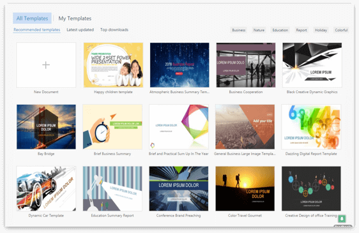Screen dimensions: 359x233
Task: Show Latest updated templates
Action: (x=80, y=30)
